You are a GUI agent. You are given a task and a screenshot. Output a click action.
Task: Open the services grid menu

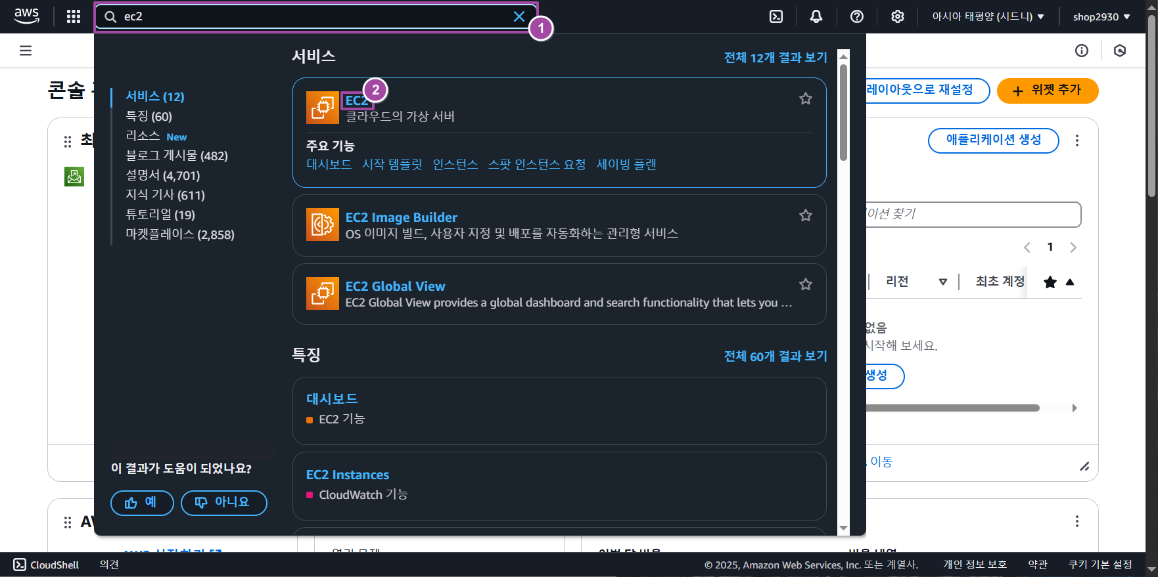pos(74,16)
